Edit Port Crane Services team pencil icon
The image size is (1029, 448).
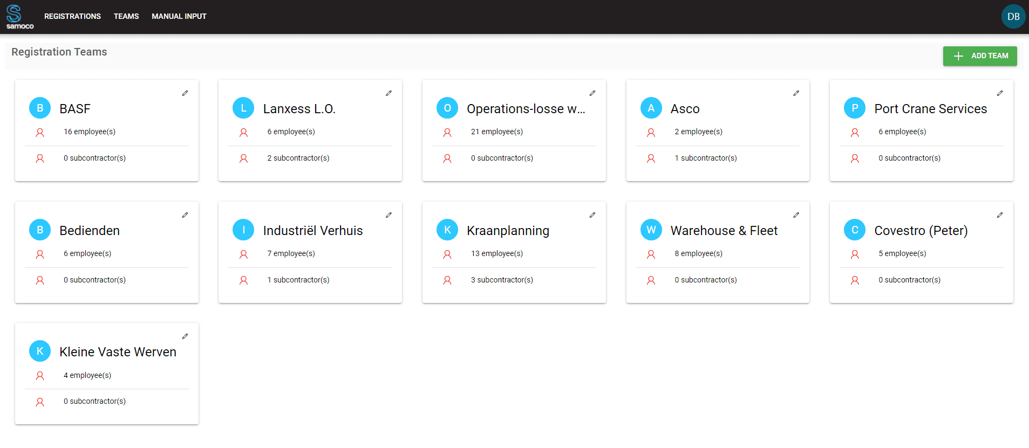tap(1000, 93)
